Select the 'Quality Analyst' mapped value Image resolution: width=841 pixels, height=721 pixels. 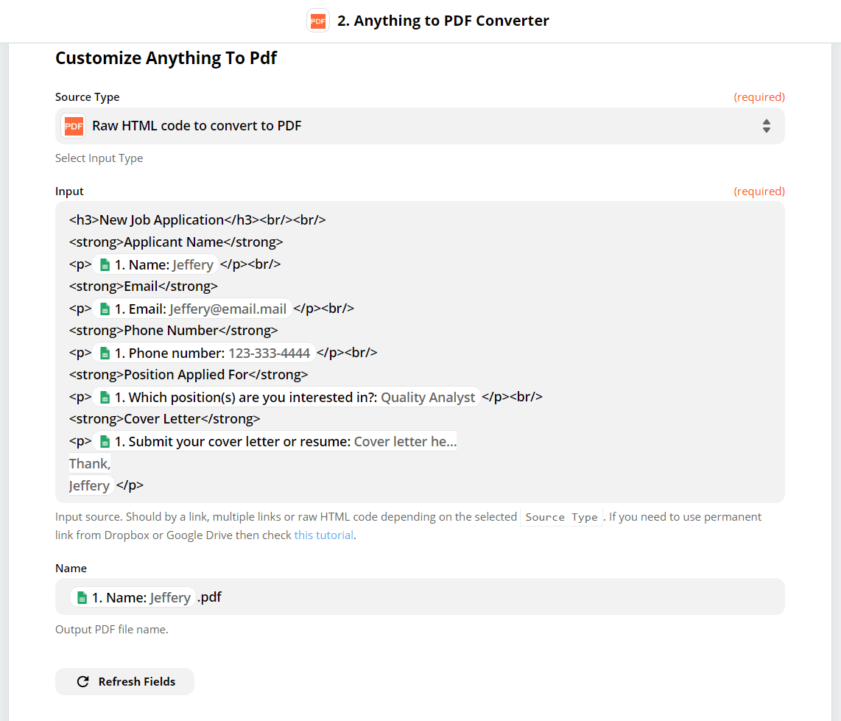428,397
